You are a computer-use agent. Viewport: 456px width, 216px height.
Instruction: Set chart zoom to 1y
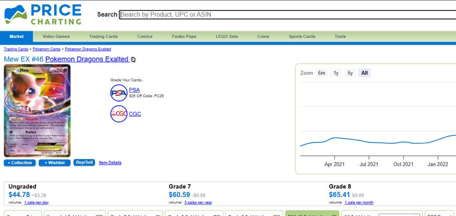(336, 73)
